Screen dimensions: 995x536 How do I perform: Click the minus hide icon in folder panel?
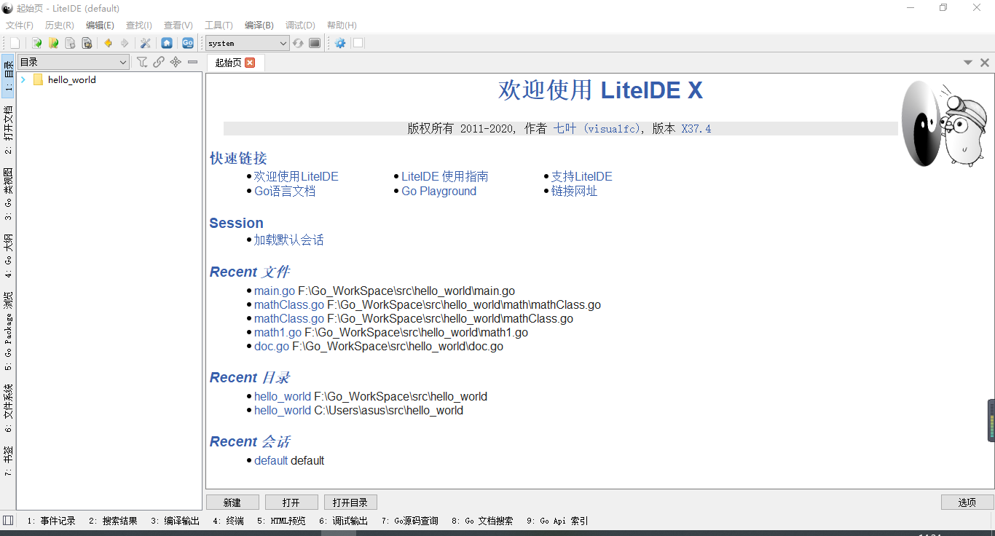point(192,62)
